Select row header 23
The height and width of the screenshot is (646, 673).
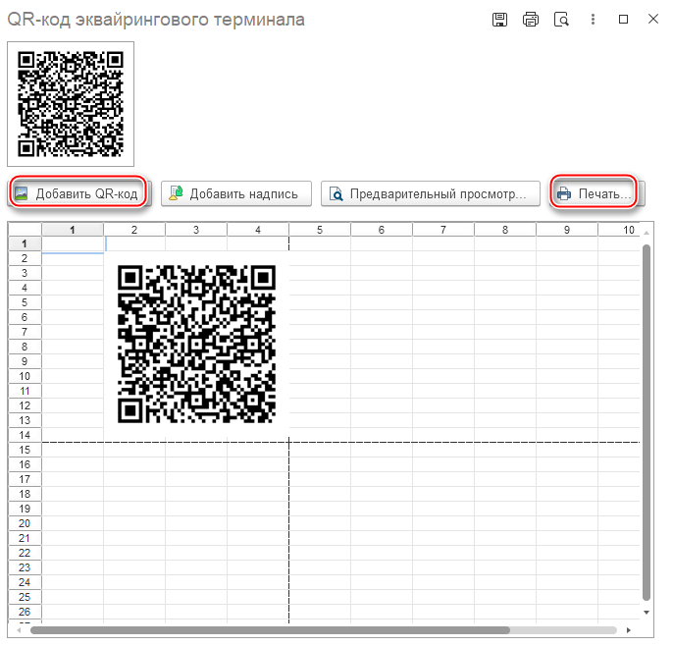pos(25,567)
